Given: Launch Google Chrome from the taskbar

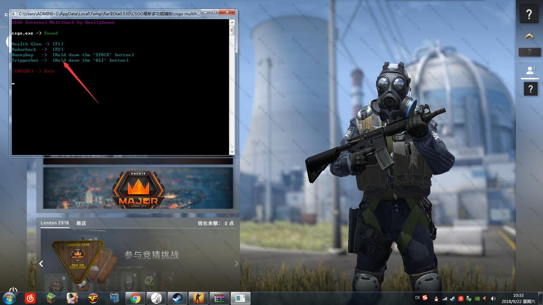Looking at the screenshot, I should (135, 298).
